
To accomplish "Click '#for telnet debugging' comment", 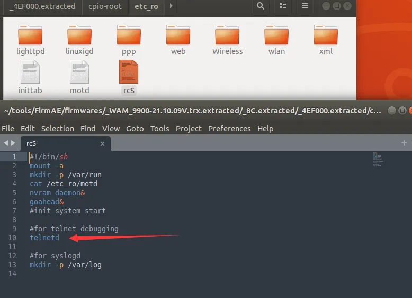I will tap(74, 229).
